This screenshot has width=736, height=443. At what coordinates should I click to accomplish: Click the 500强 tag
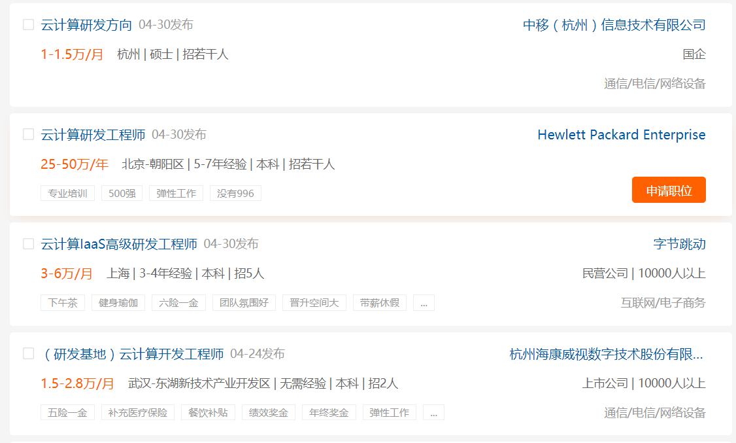tap(122, 193)
